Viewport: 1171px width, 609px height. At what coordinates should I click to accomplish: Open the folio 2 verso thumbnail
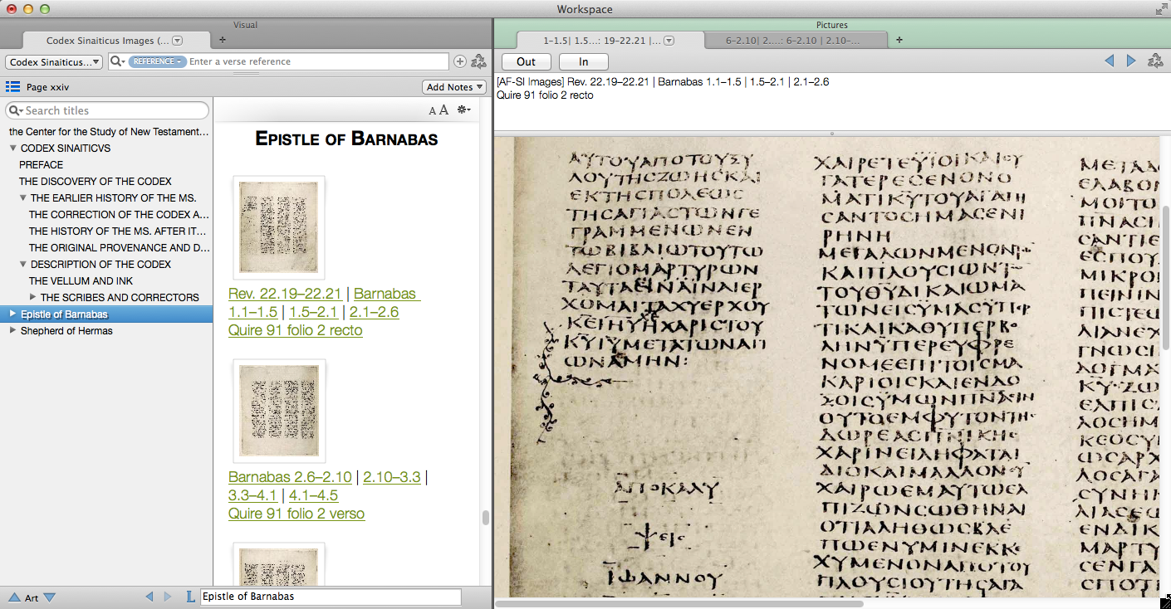click(279, 411)
